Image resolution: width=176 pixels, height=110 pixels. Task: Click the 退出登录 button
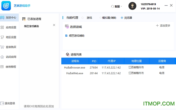point(8,103)
